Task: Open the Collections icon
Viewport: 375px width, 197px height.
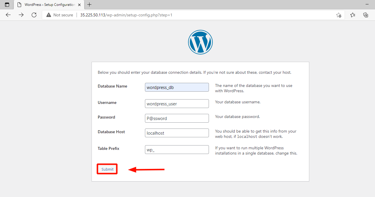Action: click(x=366, y=15)
